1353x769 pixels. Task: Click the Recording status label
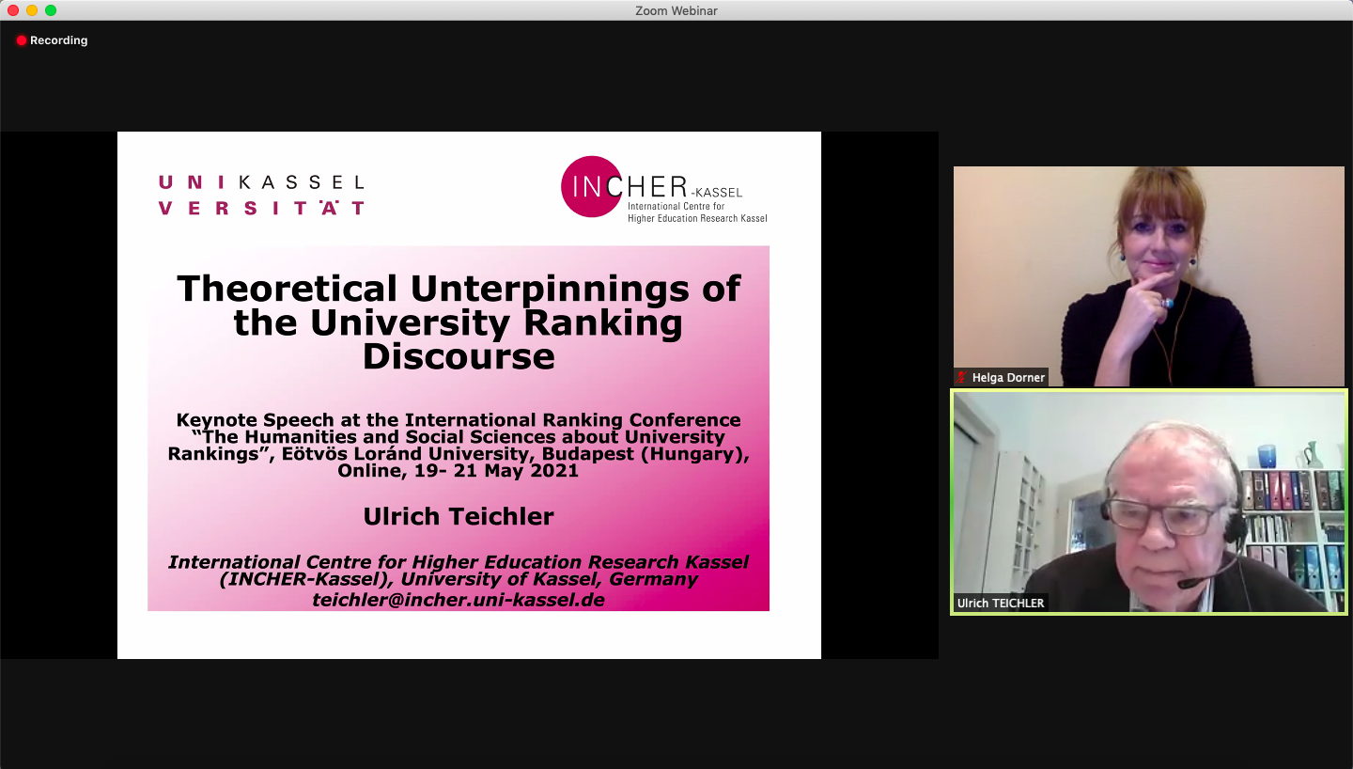[x=58, y=40]
